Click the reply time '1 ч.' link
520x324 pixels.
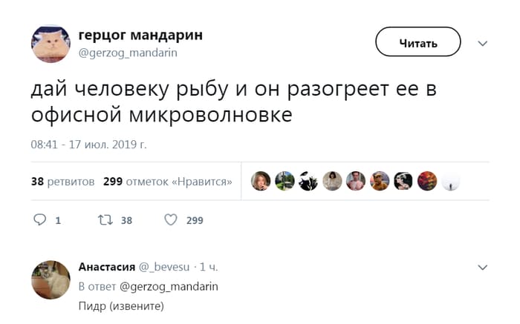coord(209,267)
